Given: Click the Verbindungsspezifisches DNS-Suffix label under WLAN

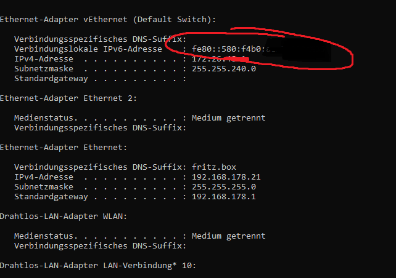Looking at the screenshot, I should point(101,246).
